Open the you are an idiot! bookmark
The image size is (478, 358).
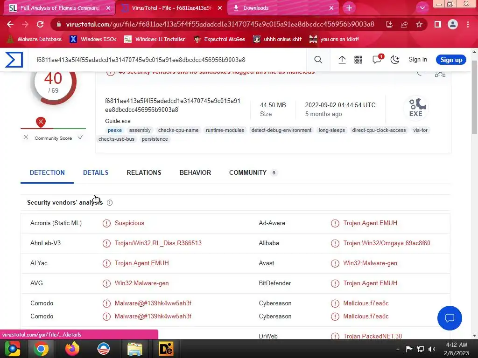(x=334, y=39)
